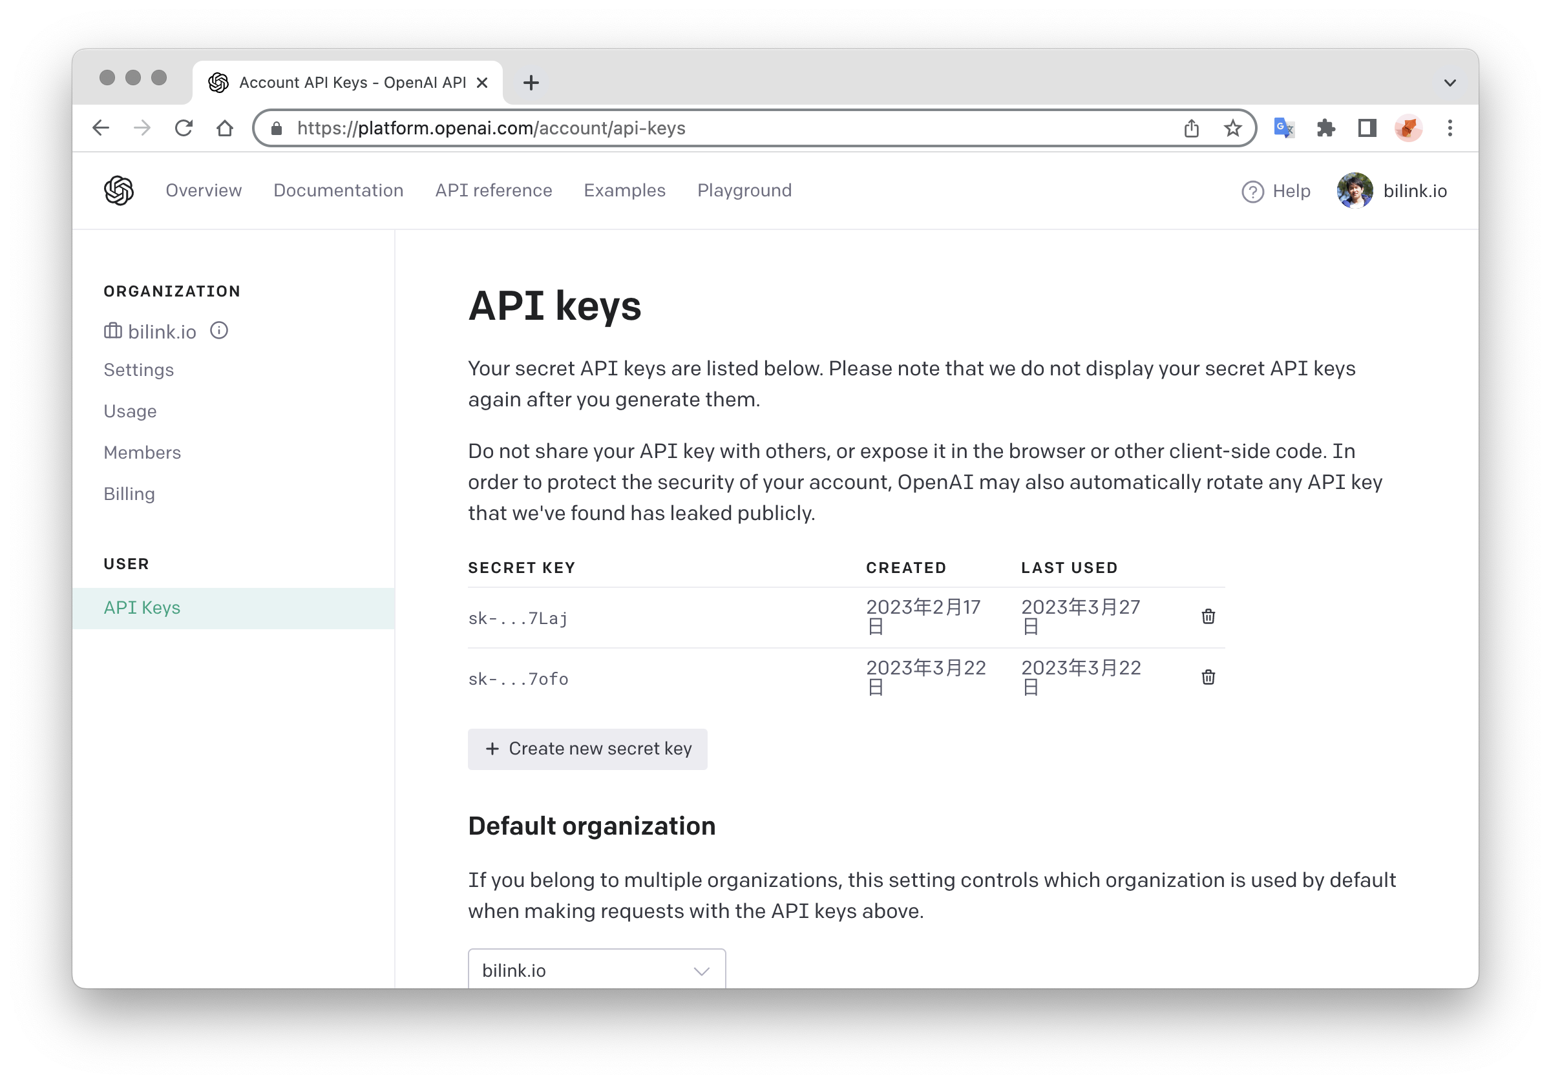Open the browser extensions puzzle icon
The image size is (1551, 1084).
point(1325,128)
